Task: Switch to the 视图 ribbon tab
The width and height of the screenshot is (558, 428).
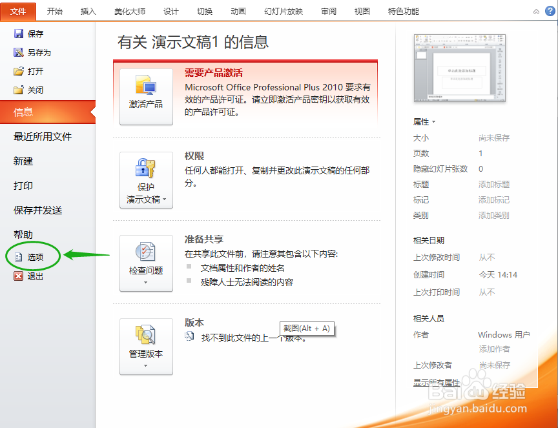Action: (362, 12)
